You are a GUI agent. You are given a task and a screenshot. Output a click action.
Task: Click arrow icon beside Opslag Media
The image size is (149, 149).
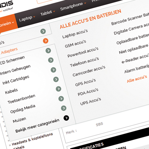61,99
